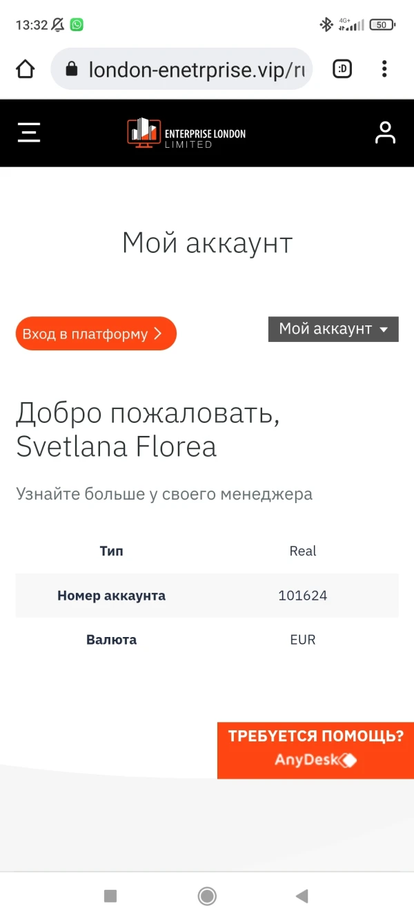Tap the Узнайте больше у своего менеджера text

coord(164,494)
